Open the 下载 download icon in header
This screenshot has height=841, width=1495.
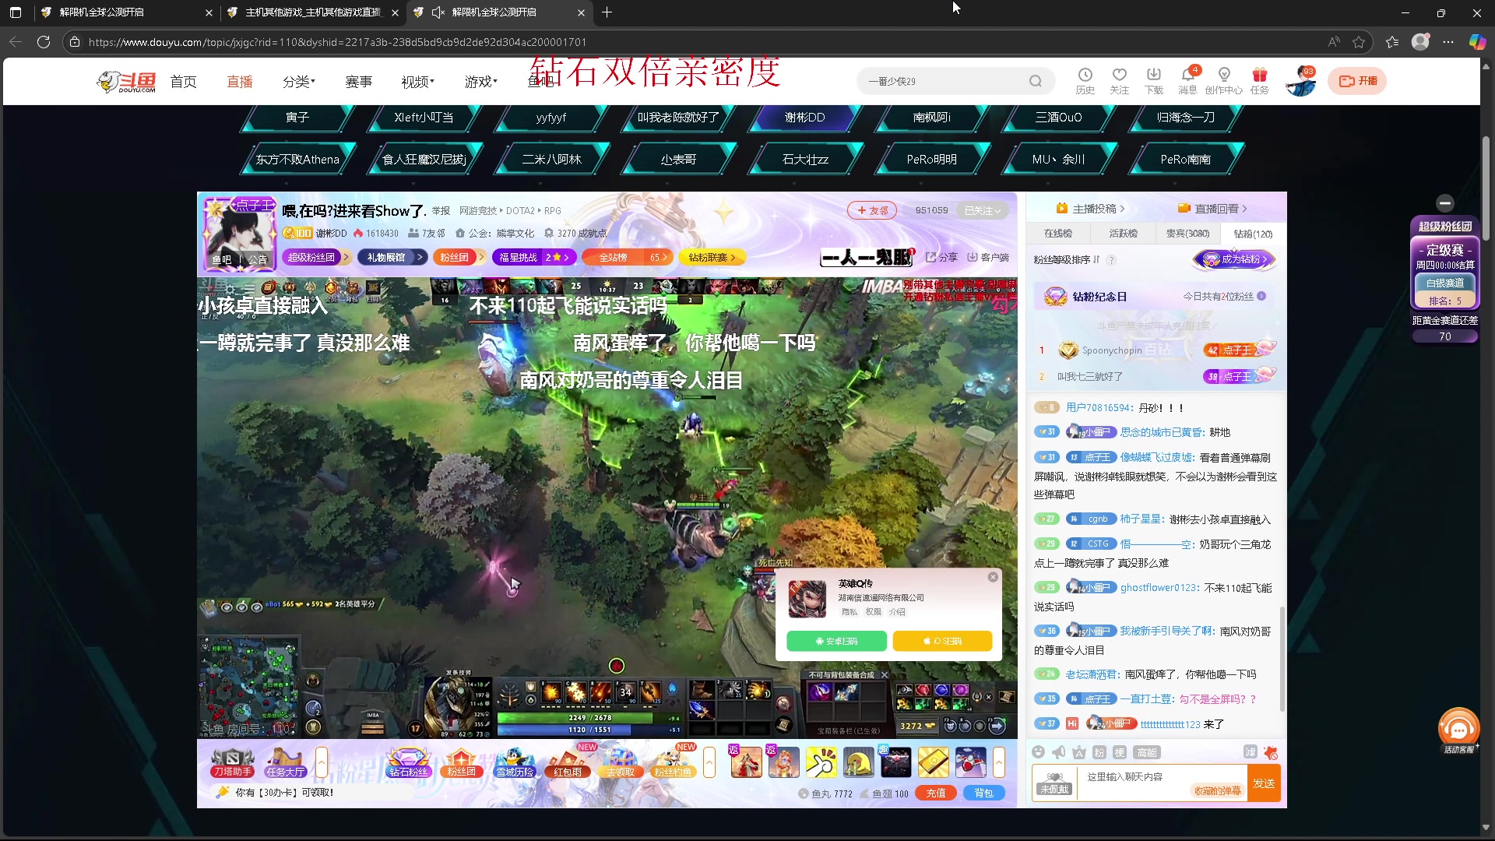(1154, 80)
